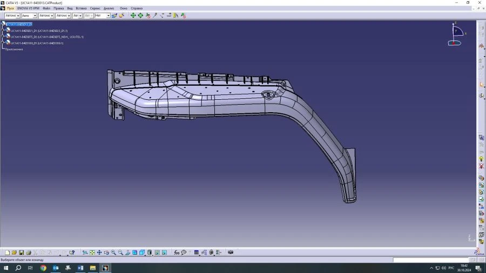Open the Вставка menu
Screen dimensions: 486x273
[81, 9]
